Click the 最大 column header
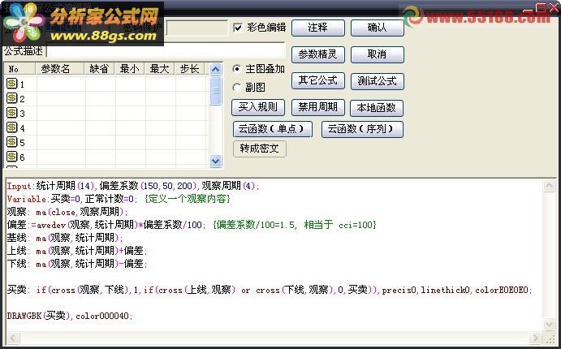This screenshot has width=561, height=349. [160, 69]
